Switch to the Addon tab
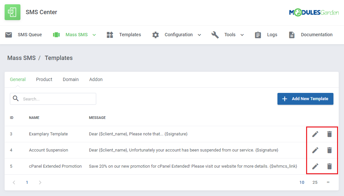Image resolution: width=344 pixels, height=196 pixels. point(96,79)
